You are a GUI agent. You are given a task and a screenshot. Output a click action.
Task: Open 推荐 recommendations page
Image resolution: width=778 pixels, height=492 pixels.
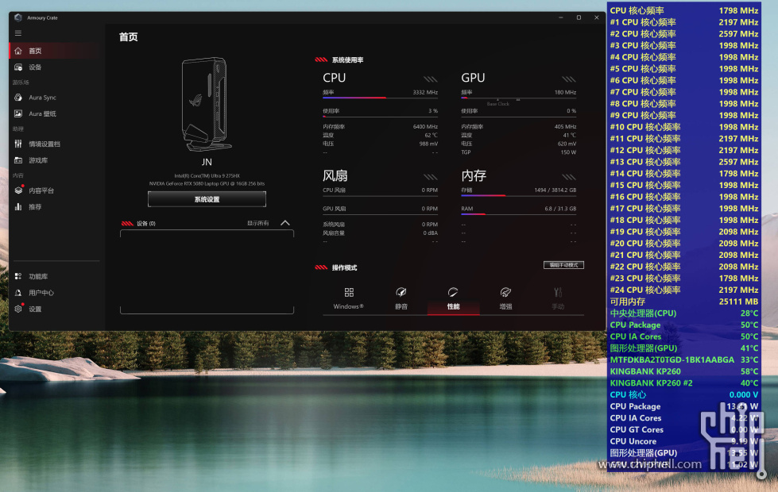(56, 206)
